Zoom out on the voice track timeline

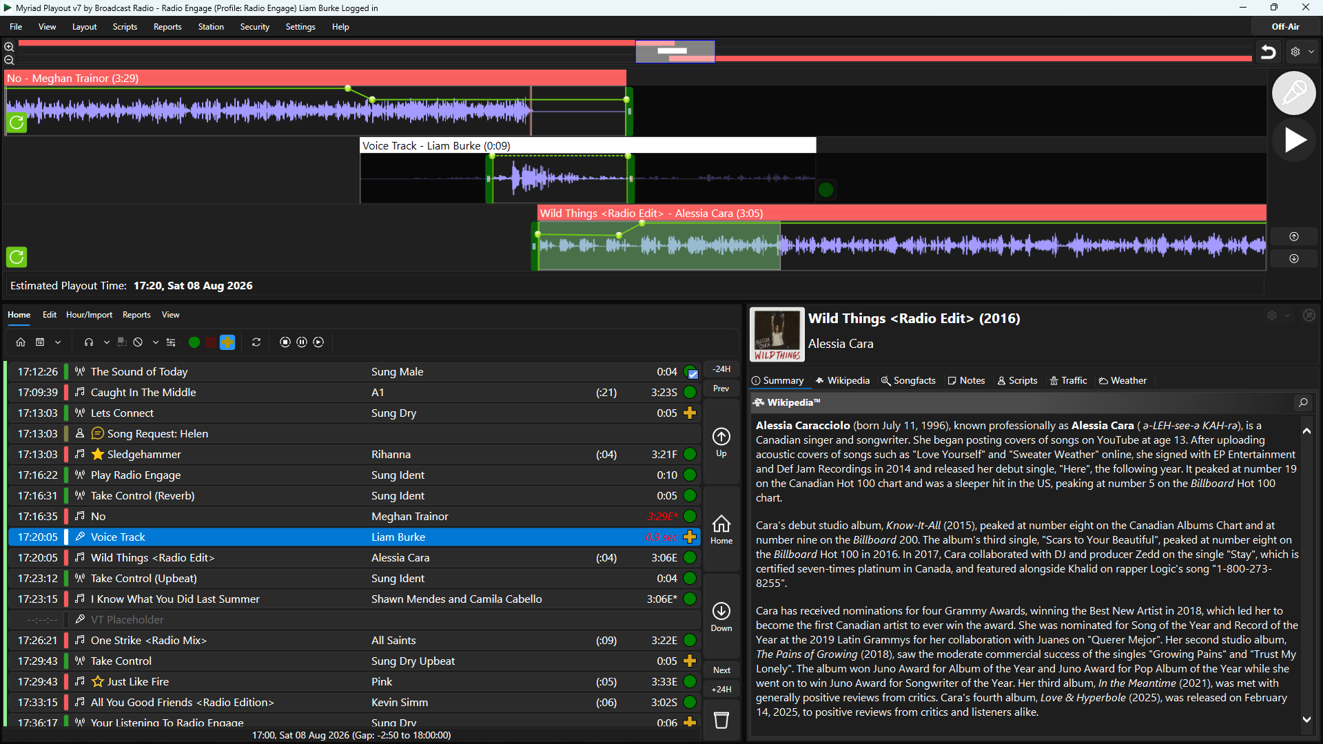pos(9,60)
